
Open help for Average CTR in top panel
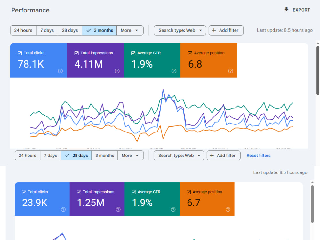pyautogui.click(x=174, y=71)
